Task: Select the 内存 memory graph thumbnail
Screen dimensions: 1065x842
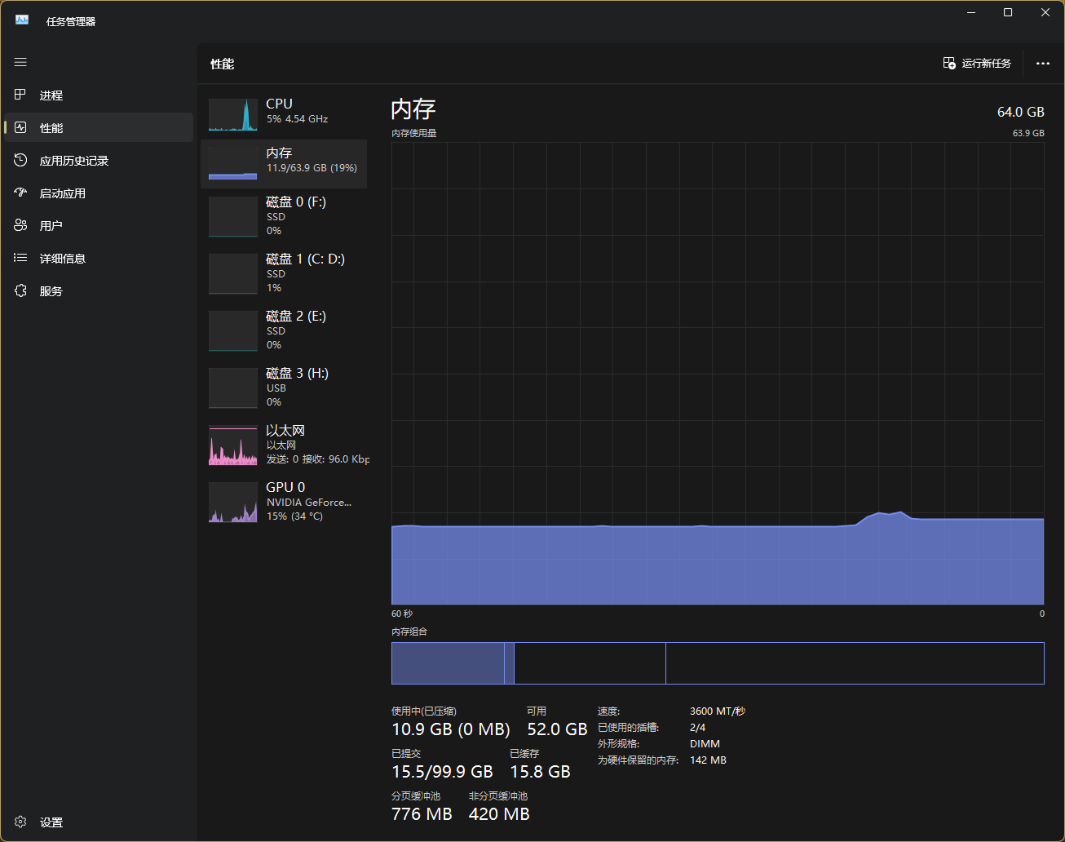Action: pos(233,164)
